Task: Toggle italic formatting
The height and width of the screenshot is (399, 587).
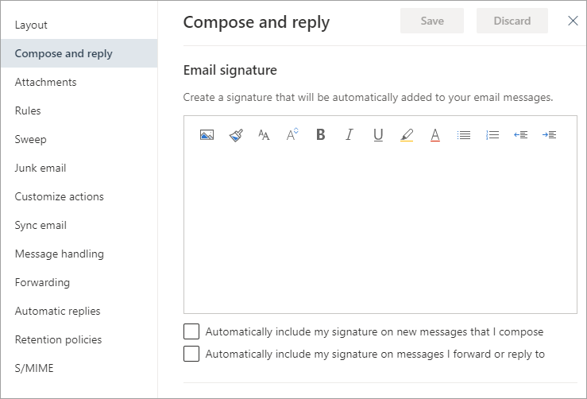Action: [x=349, y=134]
